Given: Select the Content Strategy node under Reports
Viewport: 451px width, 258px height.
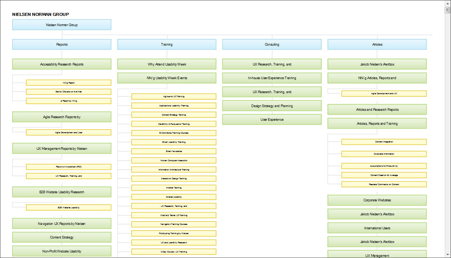Looking at the screenshot, I should coord(62,237).
